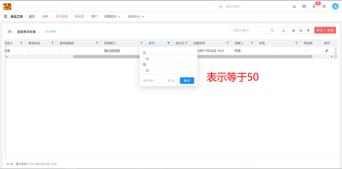
Task: Open the 全部未云标准 view dropdown
Action: tap(39, 32)
